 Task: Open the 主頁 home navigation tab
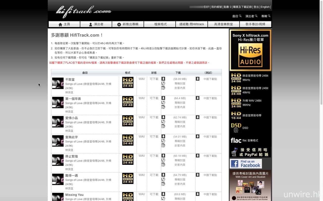click(x=64, y=24)
